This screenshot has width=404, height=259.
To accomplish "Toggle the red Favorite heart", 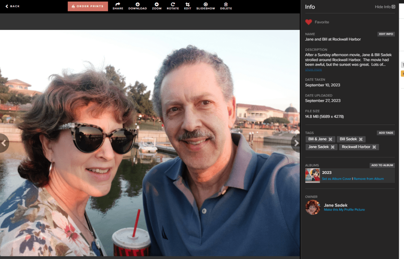I will pos(308,22).
